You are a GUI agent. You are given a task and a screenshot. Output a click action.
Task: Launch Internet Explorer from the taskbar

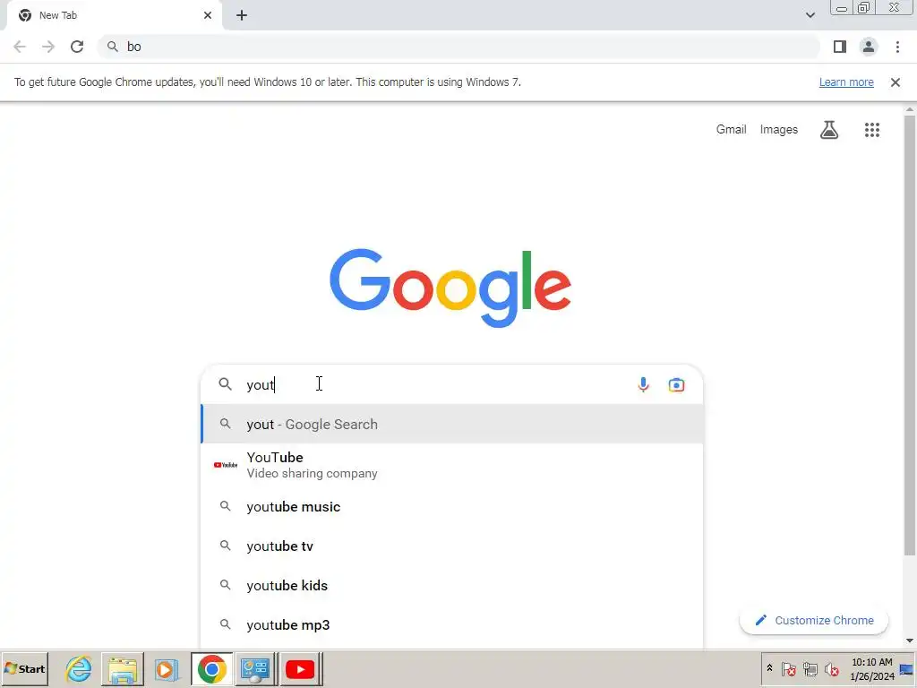(79, 668)
